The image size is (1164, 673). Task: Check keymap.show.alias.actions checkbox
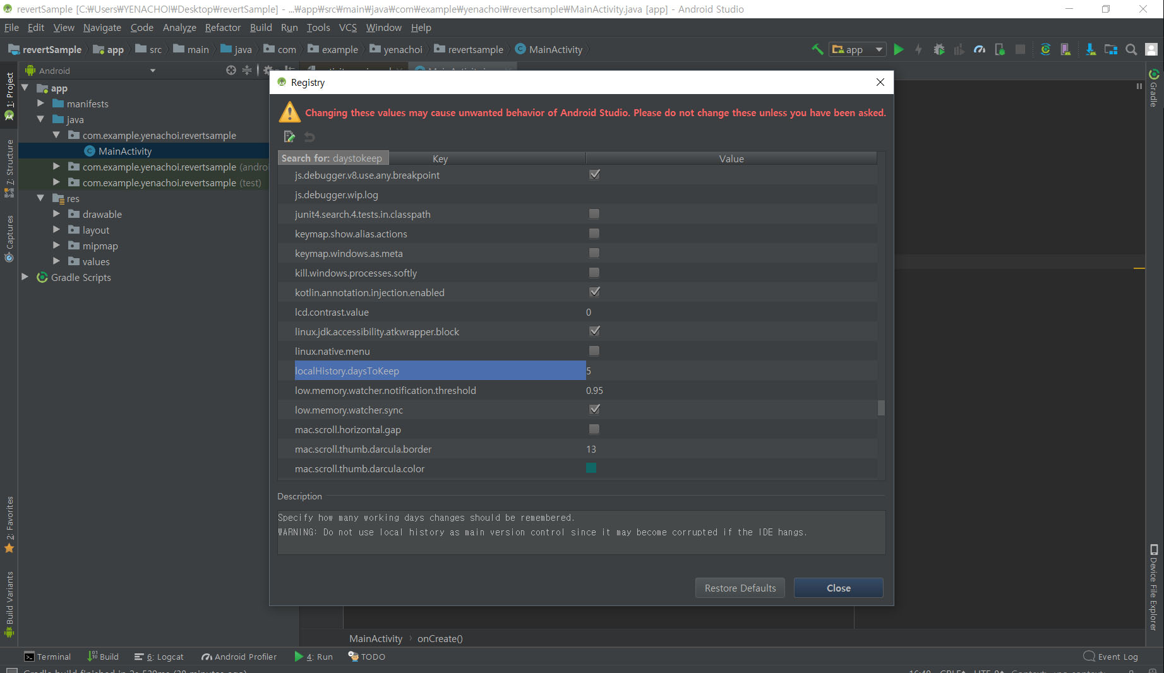(594, 234)
